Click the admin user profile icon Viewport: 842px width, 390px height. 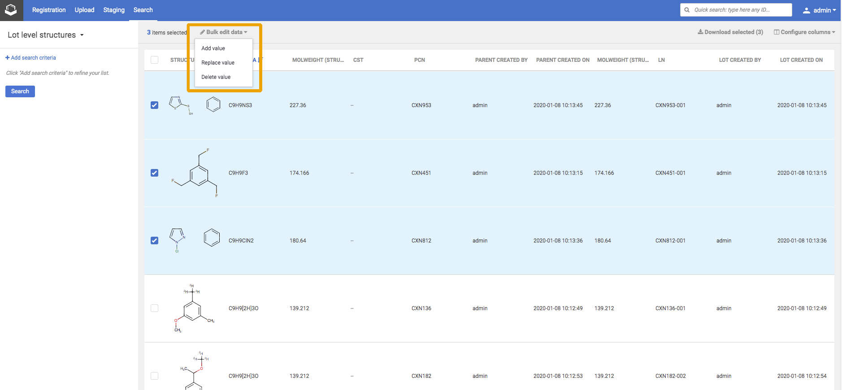[806, 10]
